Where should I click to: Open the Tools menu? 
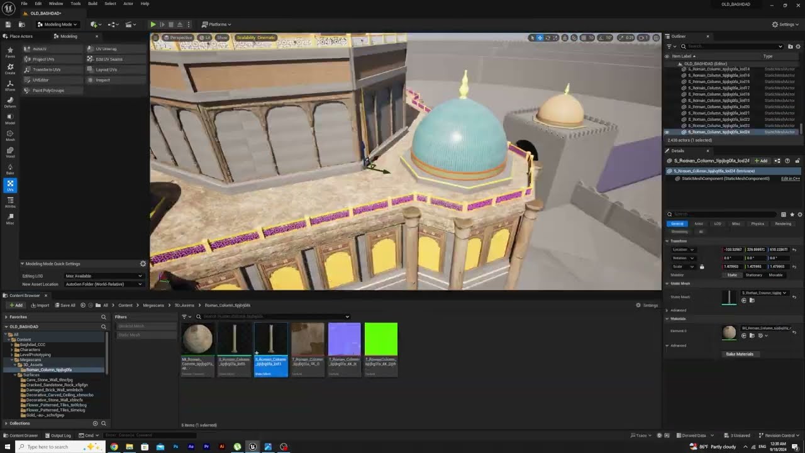[x=75, y=4]
